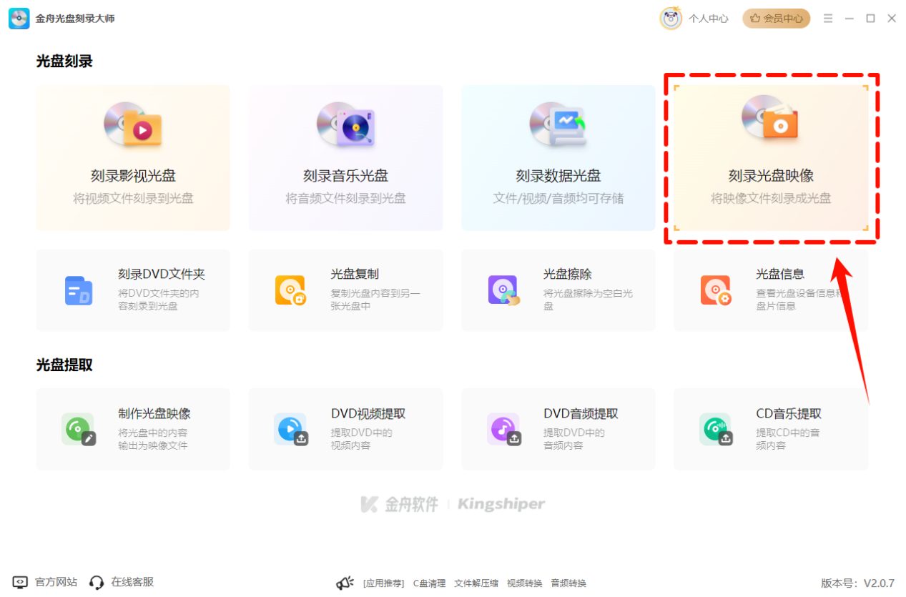Click the version number text V2.0.7
Viewport: 906px width, 597px height.
(x=879, y=583)
